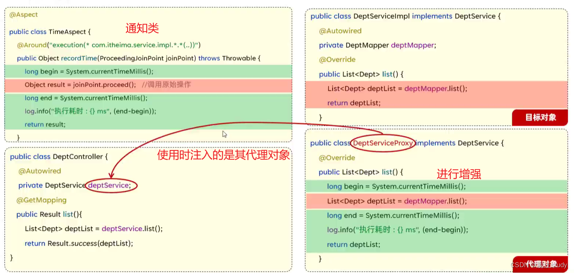Click the red '代理对象' badge
This screenshot has height=273, width=574.
coord(540,264)
